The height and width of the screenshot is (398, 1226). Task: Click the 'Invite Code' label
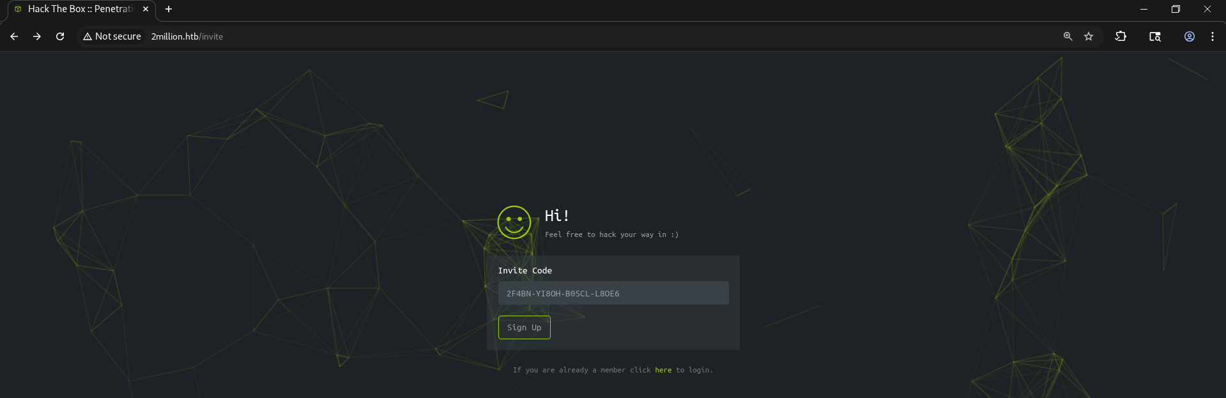[525, 271]
